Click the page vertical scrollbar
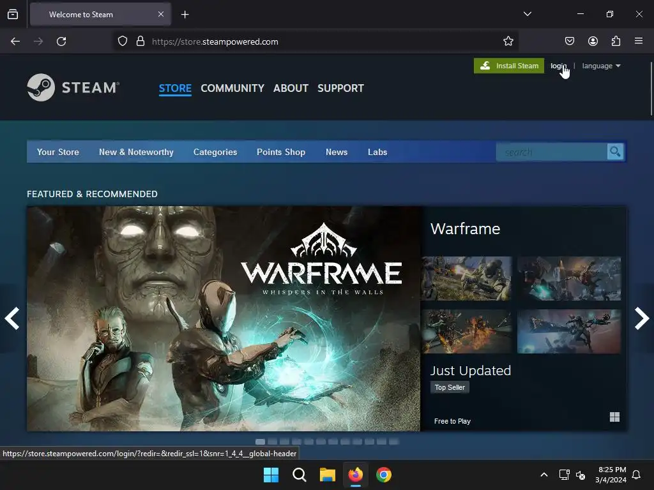This screenshot has height=490, width=654. click(x=651, y=88)
